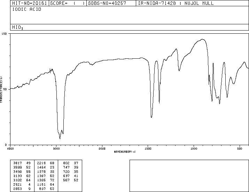Select peak value 637 in the table
Viewport: 249px width, 192px height.
(66, 176)
